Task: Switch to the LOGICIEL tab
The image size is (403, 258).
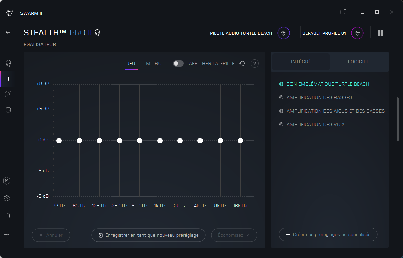Action: click(358, 62)
